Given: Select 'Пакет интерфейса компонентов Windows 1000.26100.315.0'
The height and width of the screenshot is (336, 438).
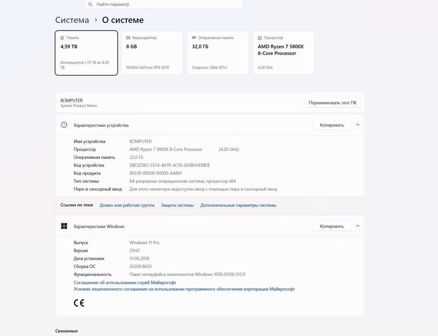Looking at the screenshot, I should [x=187, y=275].
